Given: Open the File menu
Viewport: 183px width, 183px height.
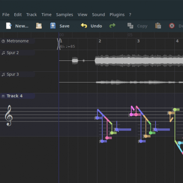Looking at the screenshot, I should (x=6, y=15).
